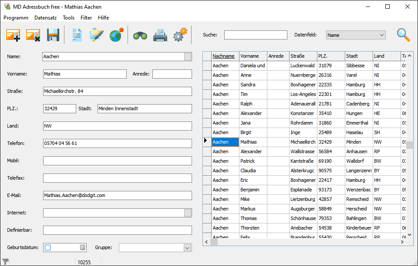Click the delete contact icon

(x=33, y=35)
